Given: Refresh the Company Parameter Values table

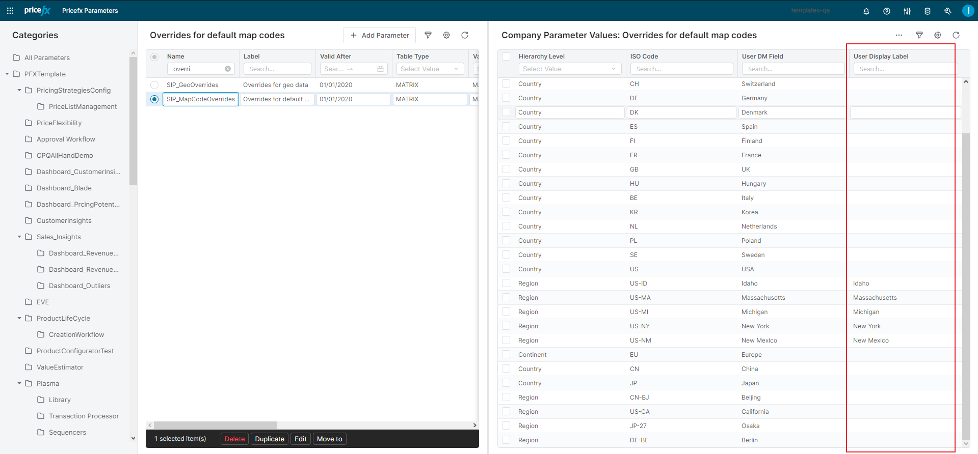Looking at the screenshot, I should [x=956, y=35].
